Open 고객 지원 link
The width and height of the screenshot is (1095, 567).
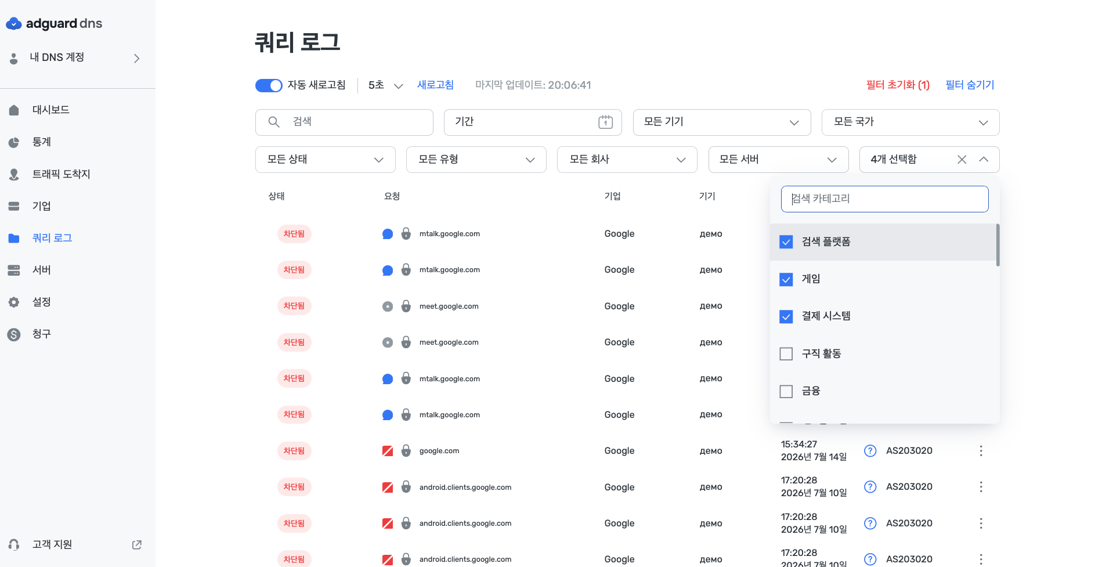52,544
